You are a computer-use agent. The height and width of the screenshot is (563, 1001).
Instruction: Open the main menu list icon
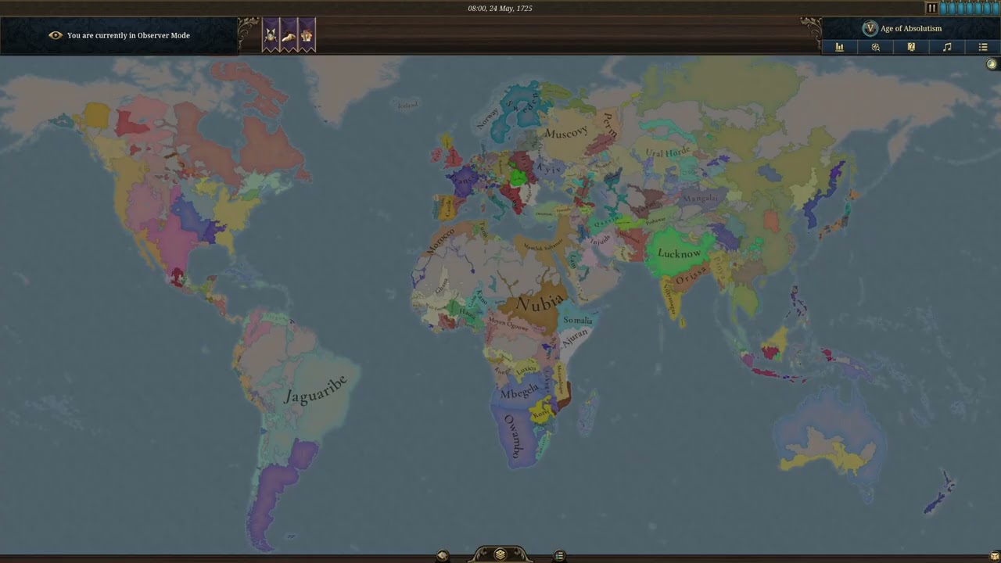(983, 47)
